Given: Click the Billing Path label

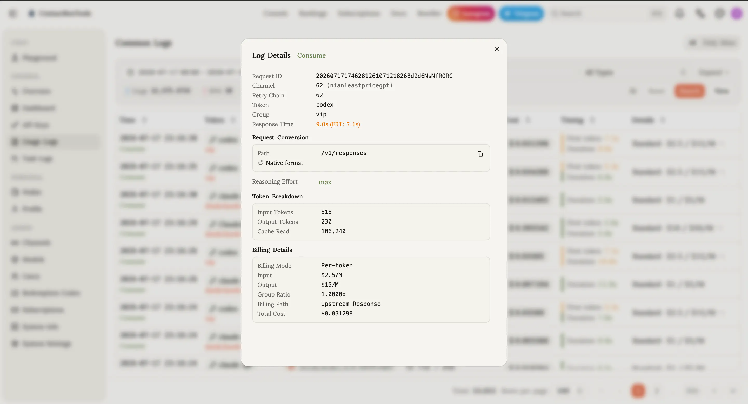Looking at the screenshot, I should (273, 304).
